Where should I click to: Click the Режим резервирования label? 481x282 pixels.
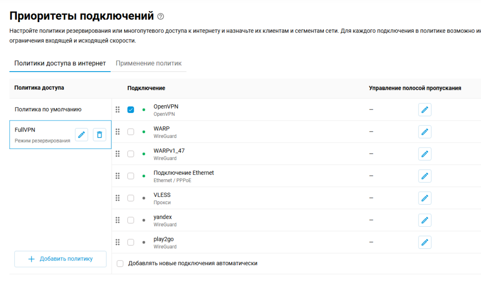tap(42, 141)
